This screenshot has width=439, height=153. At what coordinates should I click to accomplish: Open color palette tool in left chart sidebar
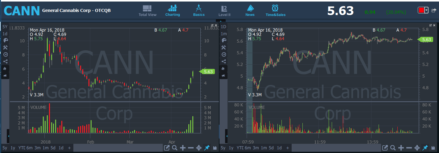pos(5,40)
